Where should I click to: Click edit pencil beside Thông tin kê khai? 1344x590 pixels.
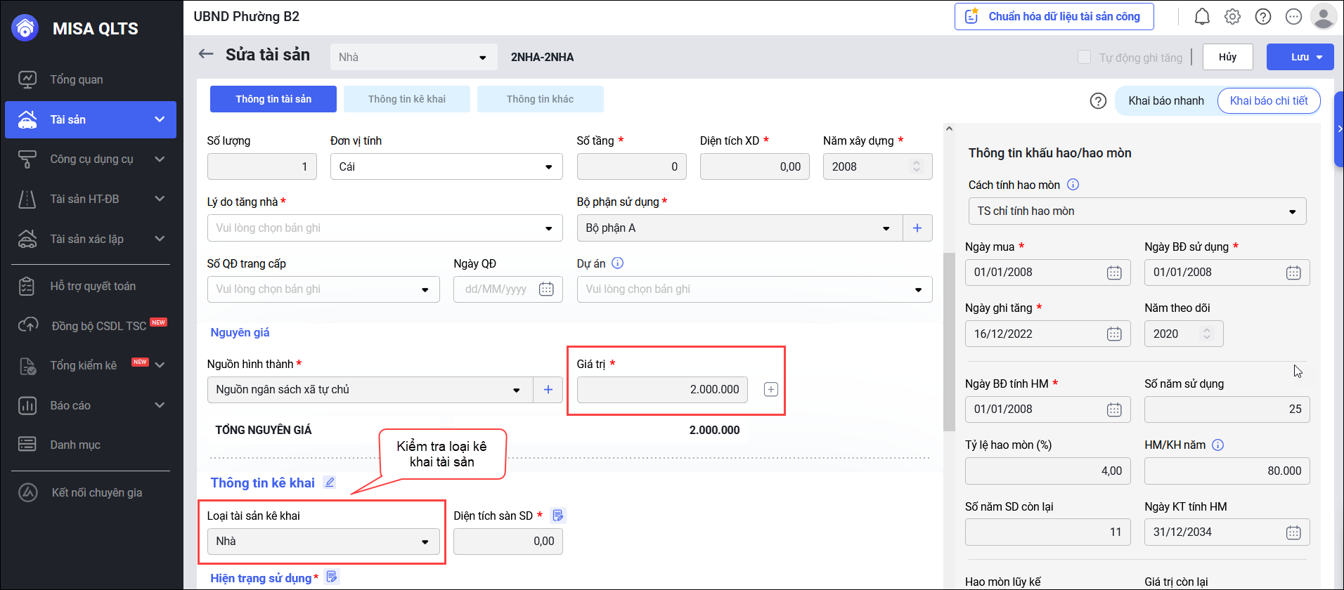click(329, 482)
